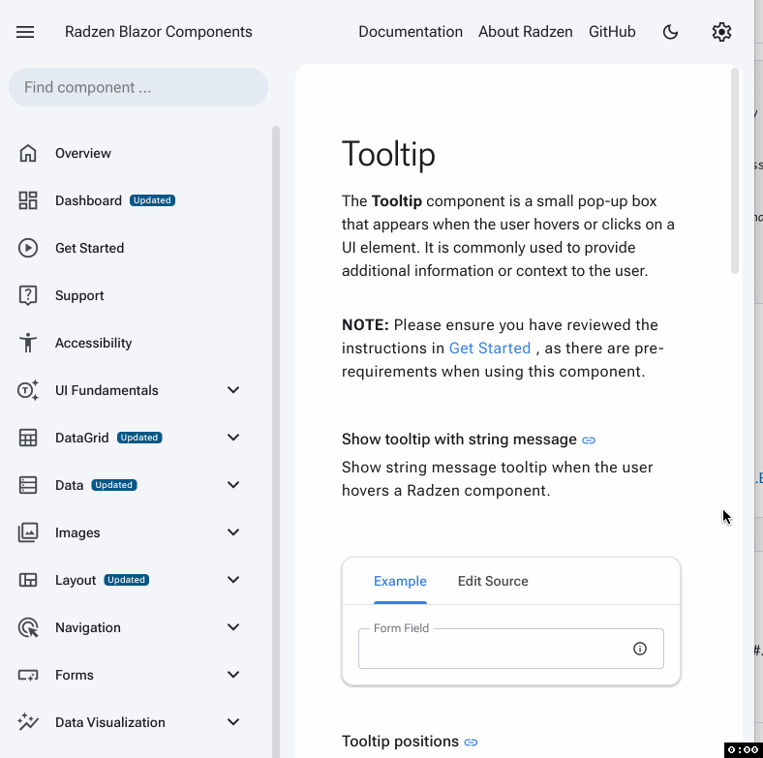Click the Dashboard grid icon

click(28, 200)
